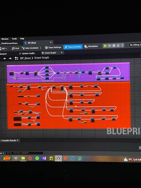Click the frame skip button
This screenshot has width=141, height=188.
tap(109, 46)
